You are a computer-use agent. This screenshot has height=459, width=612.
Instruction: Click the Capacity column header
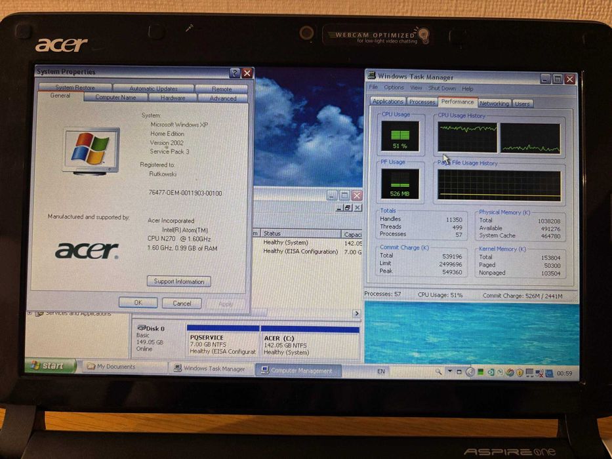(x=352, y=234)
